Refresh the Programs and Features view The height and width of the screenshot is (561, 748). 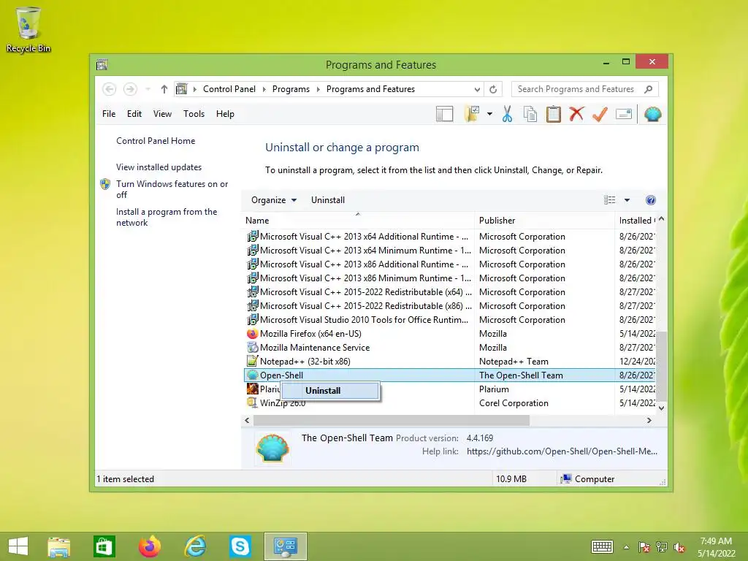pos(493,89)
